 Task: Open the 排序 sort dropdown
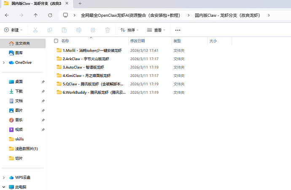129,30
